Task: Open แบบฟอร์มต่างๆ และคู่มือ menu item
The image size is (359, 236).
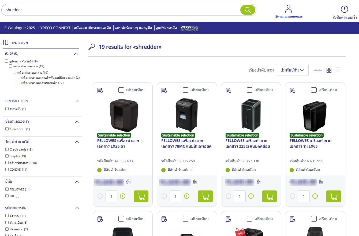Action: coord(133,28)
